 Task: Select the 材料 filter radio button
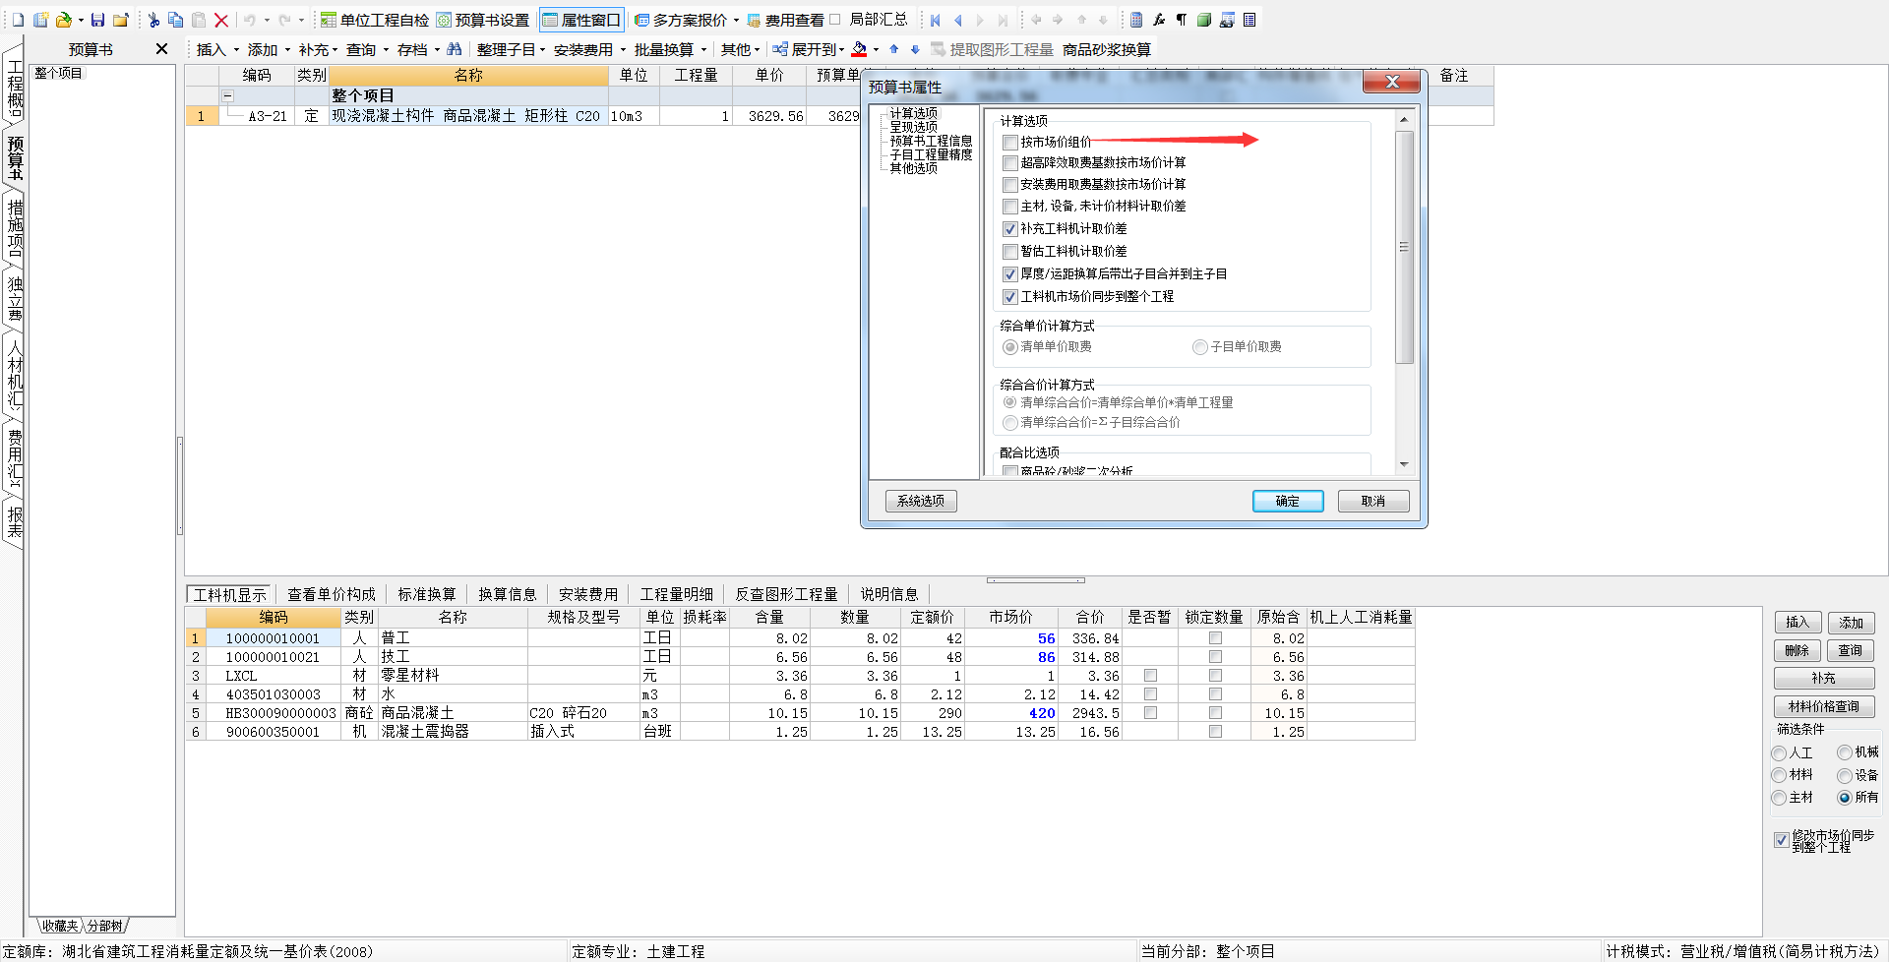(x=1779, y=775)
